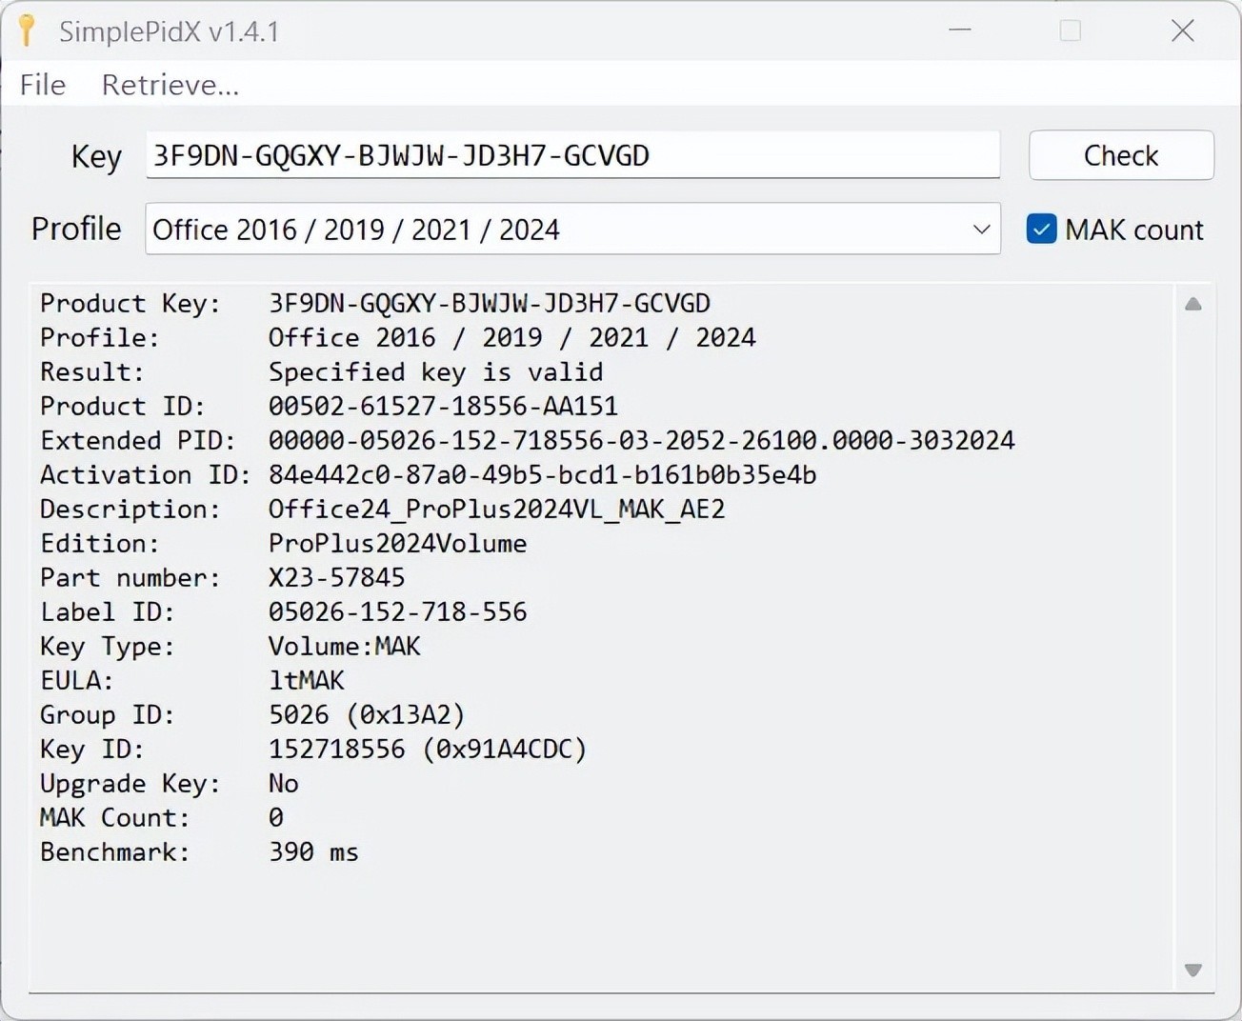The height and width of the screenshot is (1021, 1242).
Task: Click the Activation ID GUID text
Action: click(542, 475)
